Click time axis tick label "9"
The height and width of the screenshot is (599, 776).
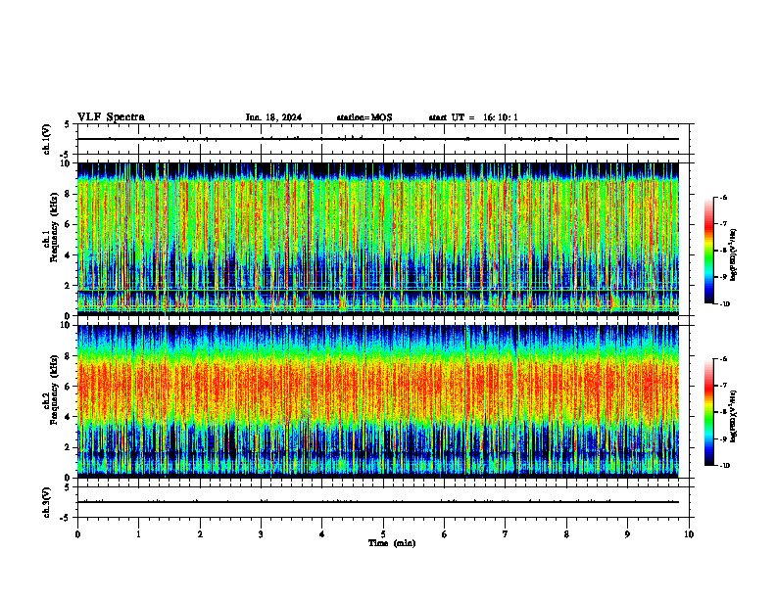(x=627, y=534)
